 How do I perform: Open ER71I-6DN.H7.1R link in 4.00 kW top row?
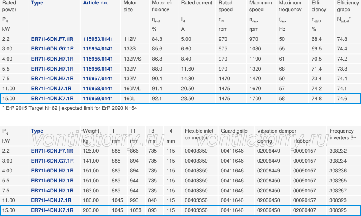click(52, 59)
